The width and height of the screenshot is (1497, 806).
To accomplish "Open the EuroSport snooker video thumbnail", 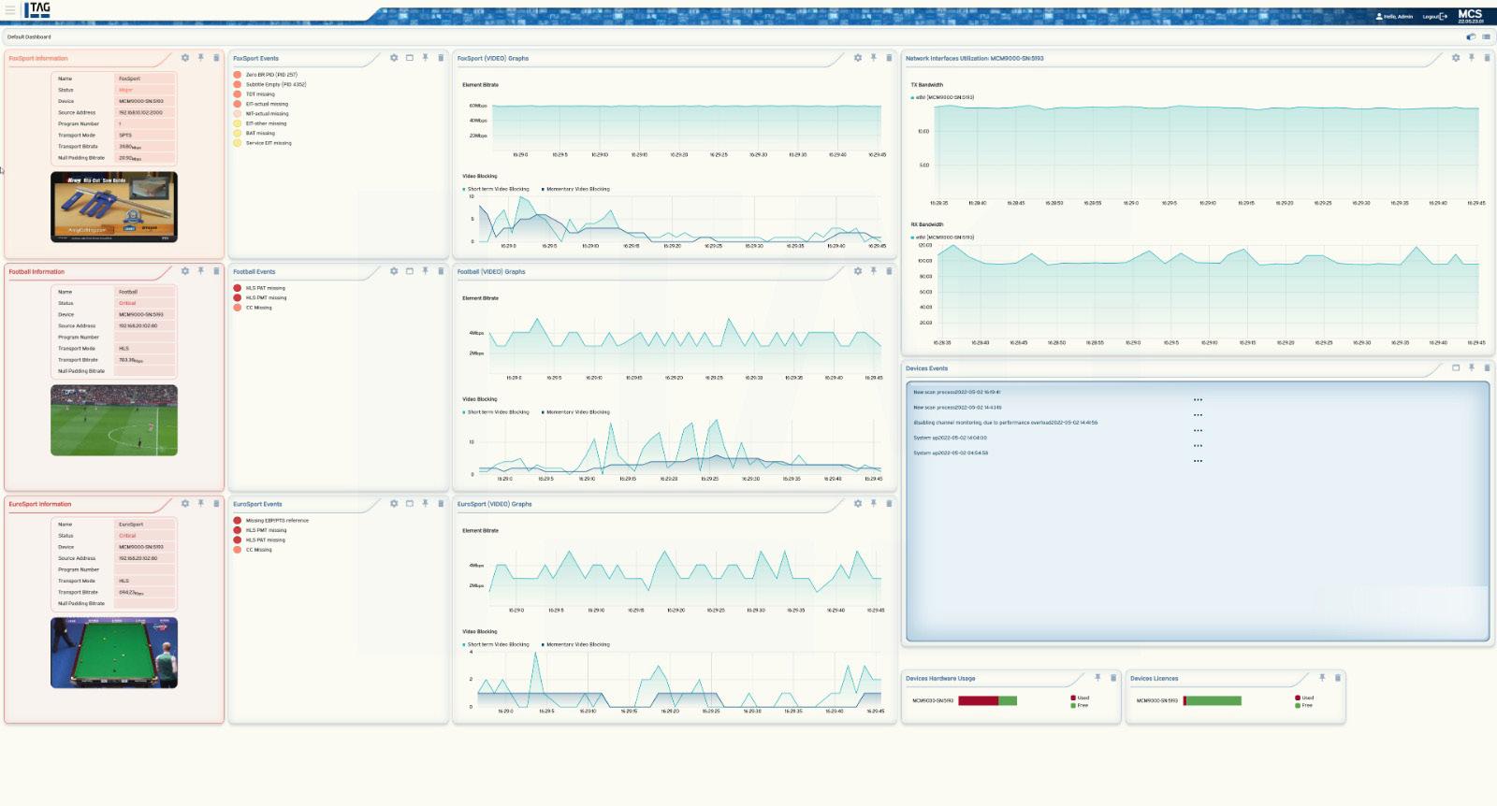I will tap(114, 653).
